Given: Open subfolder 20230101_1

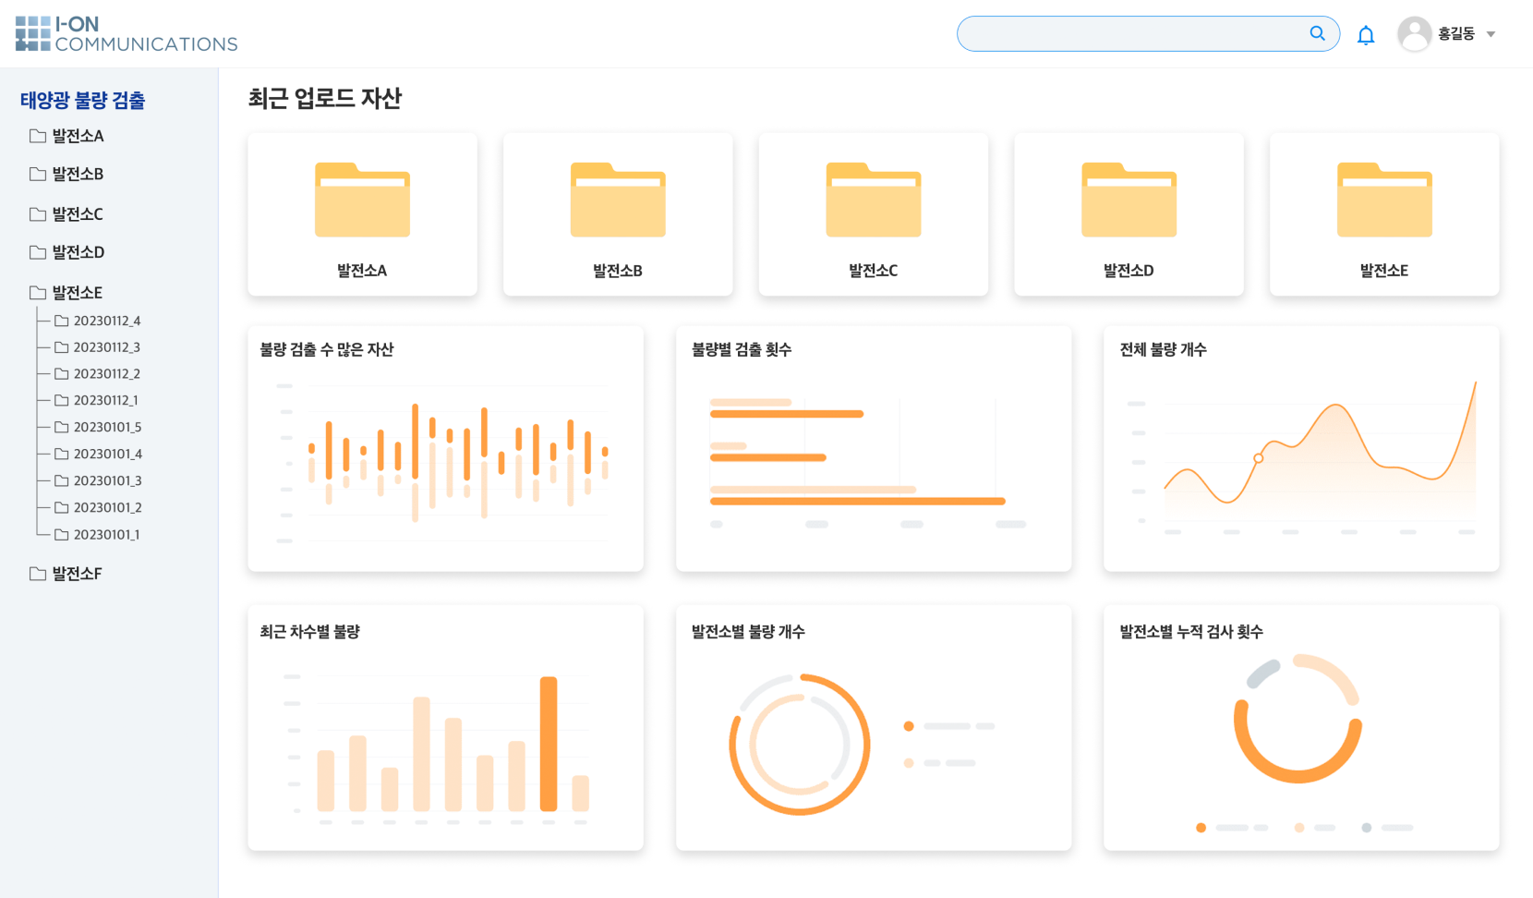Looking at the screenshot, I should [x=107, y=534].
